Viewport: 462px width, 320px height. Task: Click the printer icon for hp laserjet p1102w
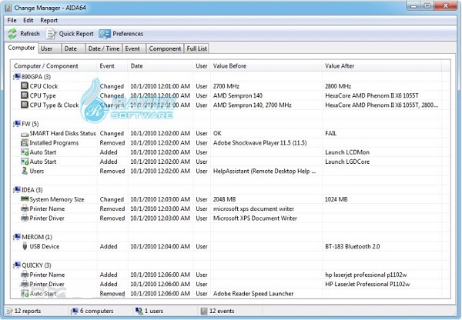(25, 275)
